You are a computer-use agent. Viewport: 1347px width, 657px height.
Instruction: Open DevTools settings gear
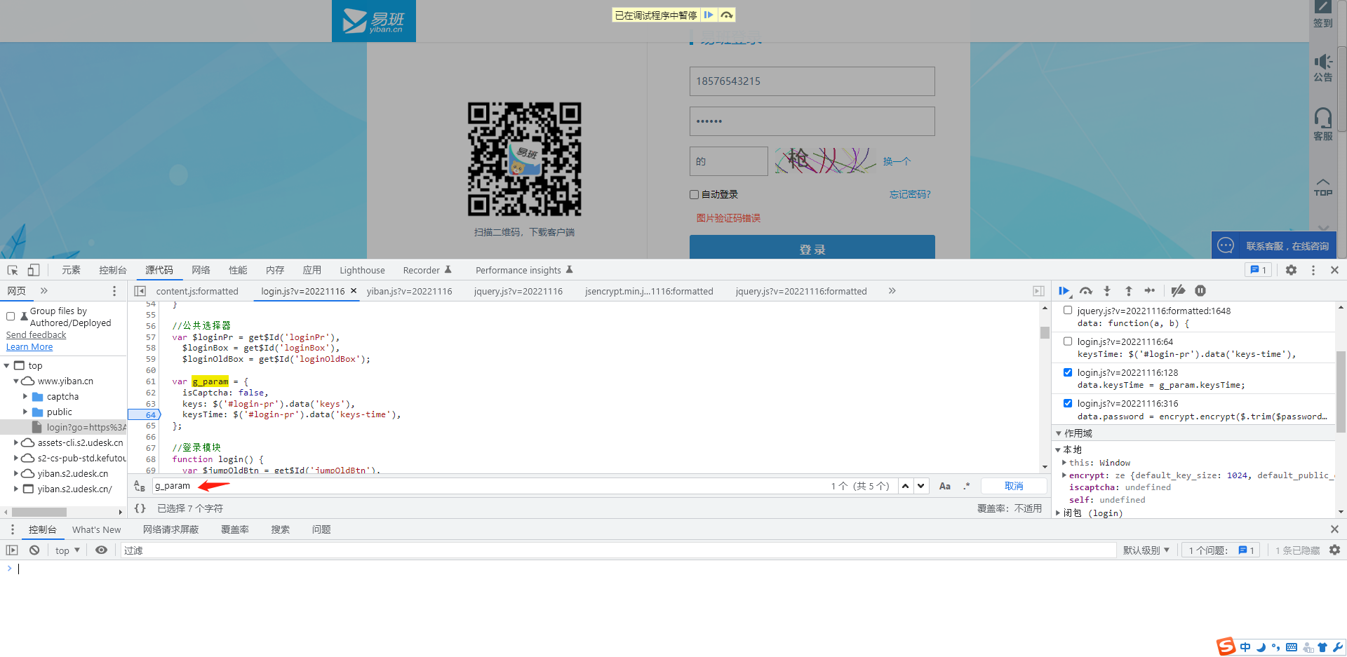click(1291, 270)
